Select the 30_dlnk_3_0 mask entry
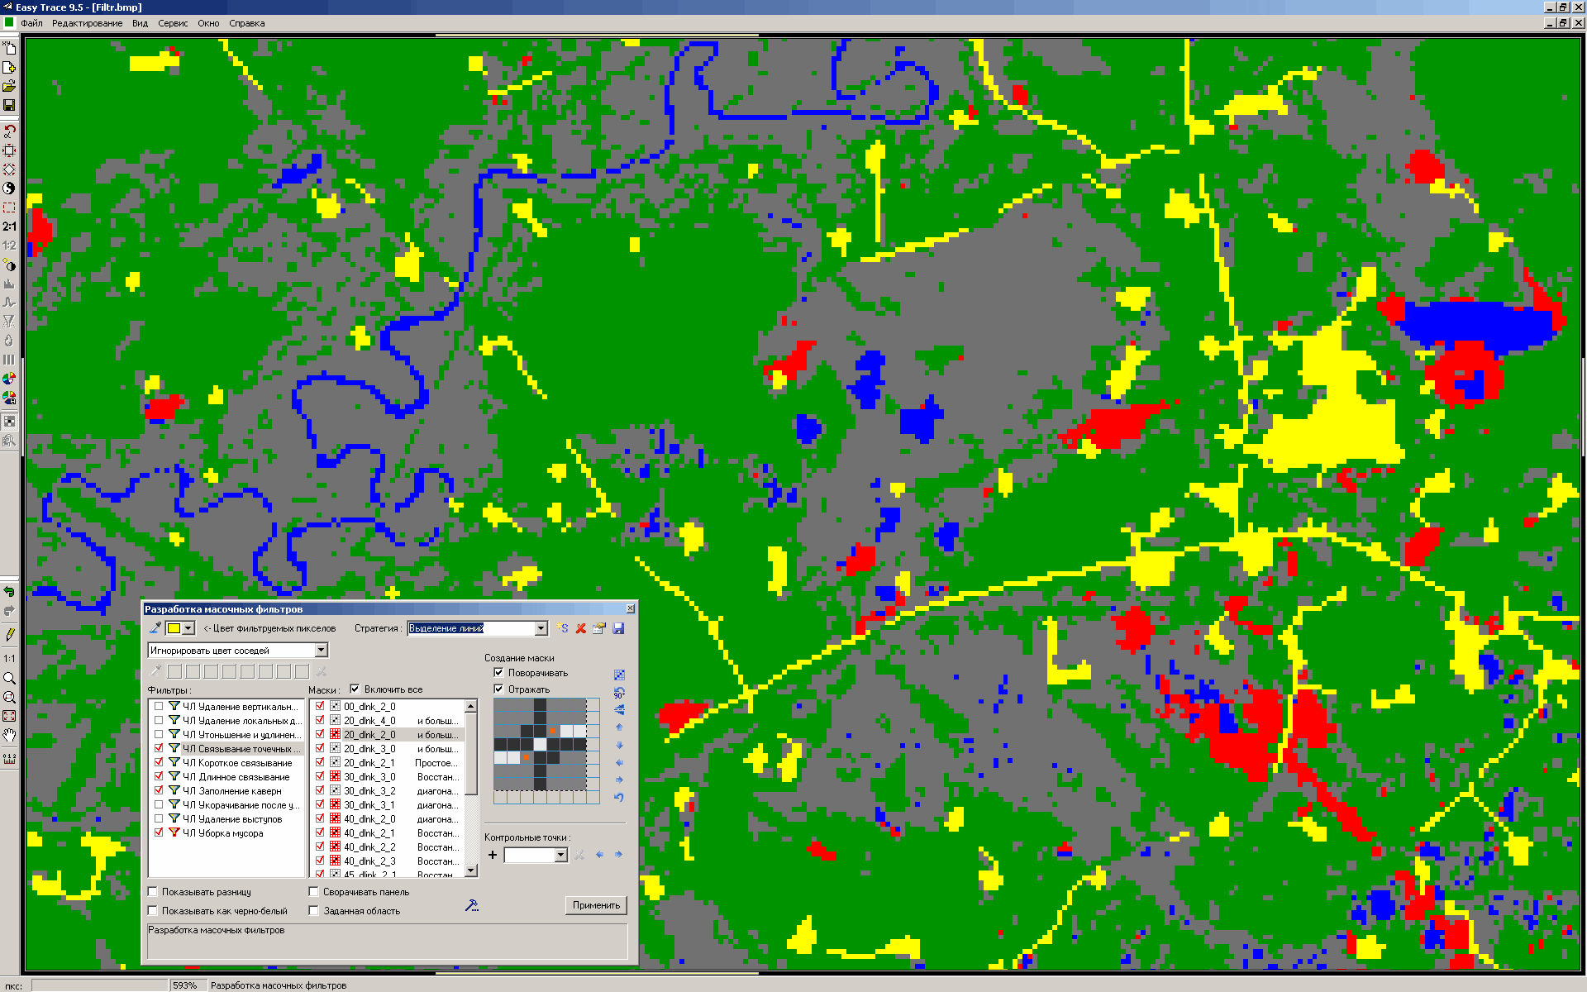The width and height of the screenshot is (1587, 992). click(369, 777)
